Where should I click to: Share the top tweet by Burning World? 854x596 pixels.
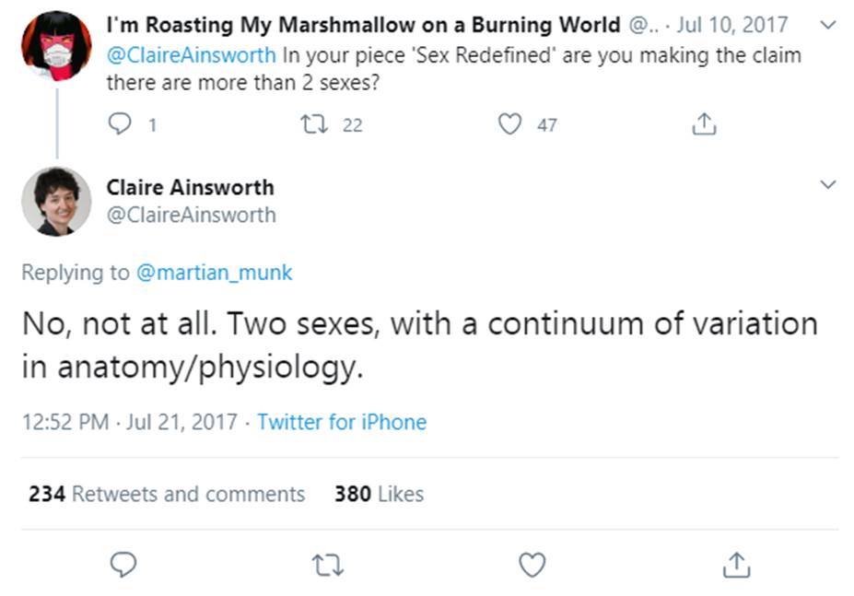click(x=703, y=124)
